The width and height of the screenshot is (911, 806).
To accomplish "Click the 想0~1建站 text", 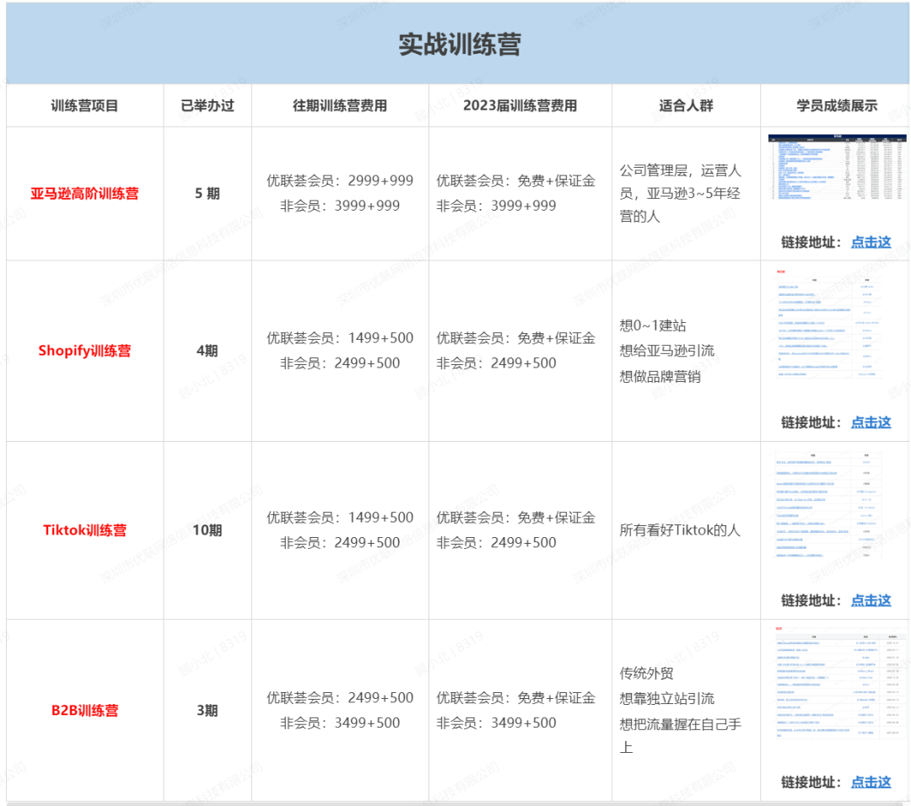I will point(652,325).
